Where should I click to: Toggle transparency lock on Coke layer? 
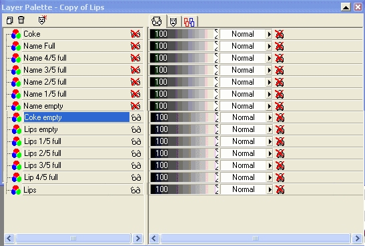point(280,34)
